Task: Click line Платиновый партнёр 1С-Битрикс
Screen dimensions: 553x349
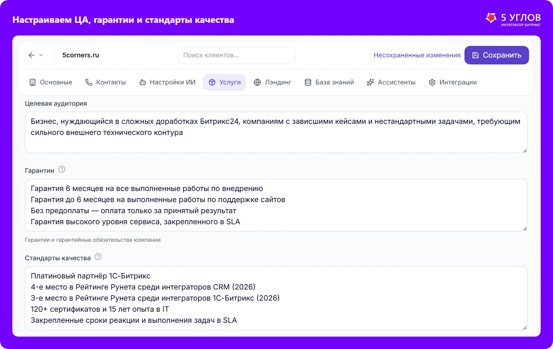Action: (91, 276)
